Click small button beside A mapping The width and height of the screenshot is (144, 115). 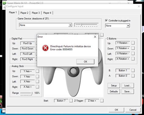pyautogui.click(x=133, y=76)
